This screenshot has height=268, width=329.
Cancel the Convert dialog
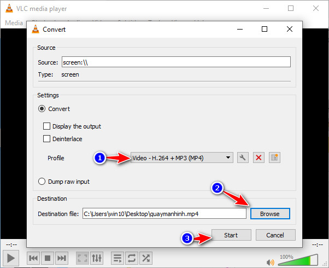tap(275, 235)
